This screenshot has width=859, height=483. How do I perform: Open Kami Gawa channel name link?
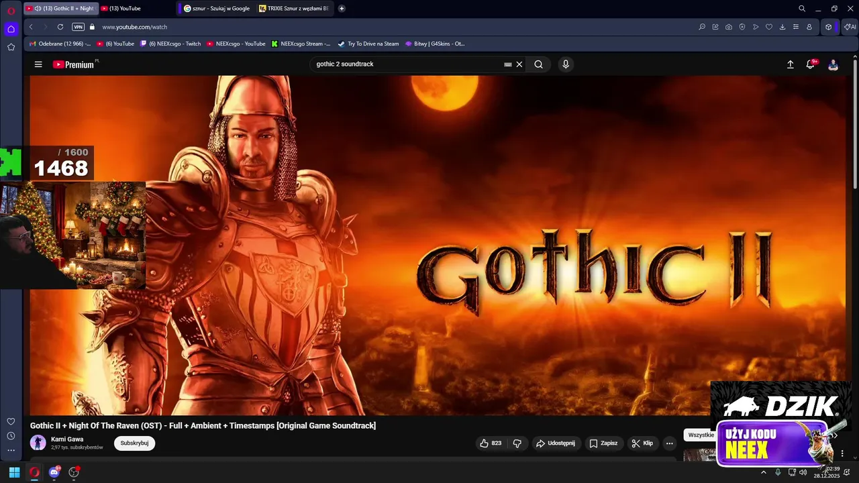[67, 439]
